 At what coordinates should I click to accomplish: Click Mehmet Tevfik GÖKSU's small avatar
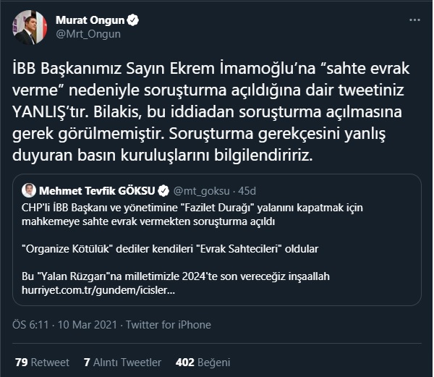point(29,191)
